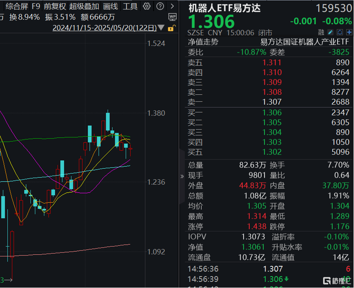Viewport: 354px width, 288px height.
Task: Click the 1.524 price axis label
Action: (156, 43)
